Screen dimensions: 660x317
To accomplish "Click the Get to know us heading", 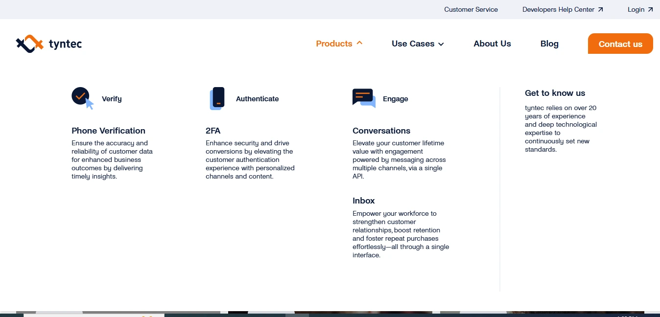I will (555, 93).
